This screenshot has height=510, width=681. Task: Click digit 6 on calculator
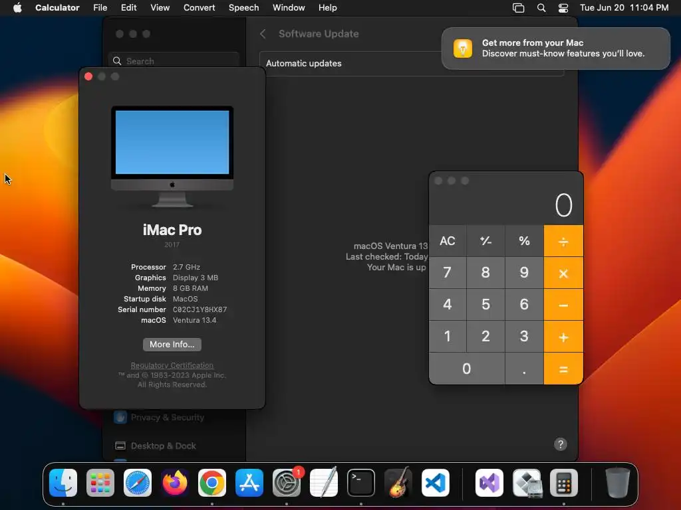[524, 305]
